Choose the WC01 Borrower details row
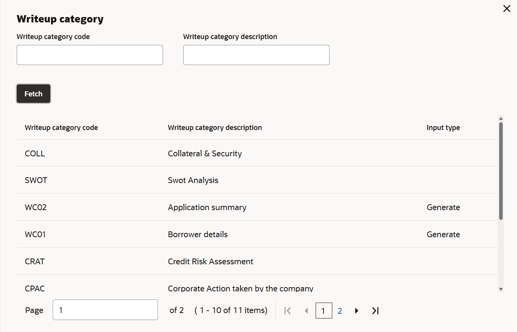 pos(198,234)
